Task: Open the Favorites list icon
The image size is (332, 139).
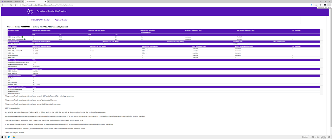Action: click(x=316, y=5)
